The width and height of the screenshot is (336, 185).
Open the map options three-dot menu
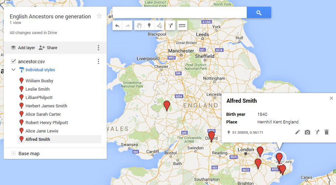[98, 48]
